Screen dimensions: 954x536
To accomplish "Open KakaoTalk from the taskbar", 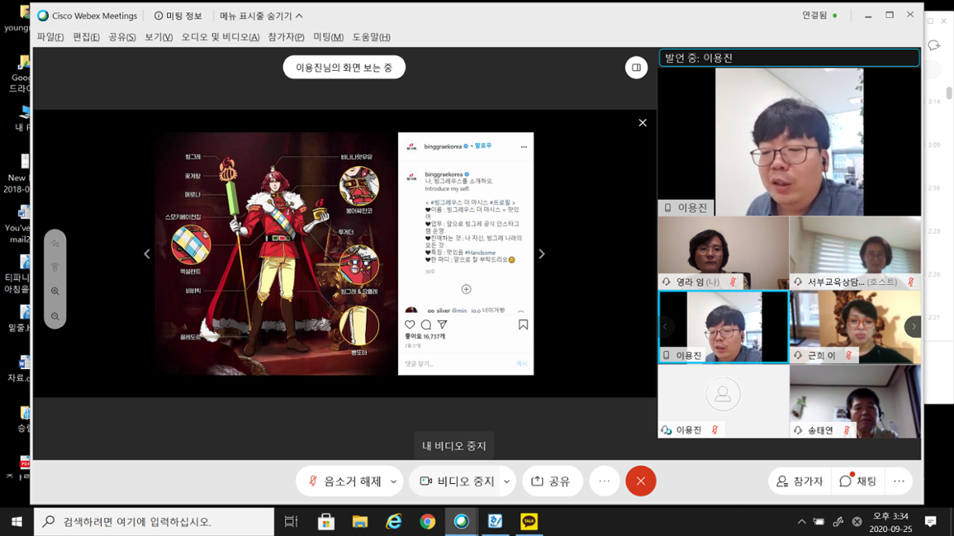I will click(529, 521).
